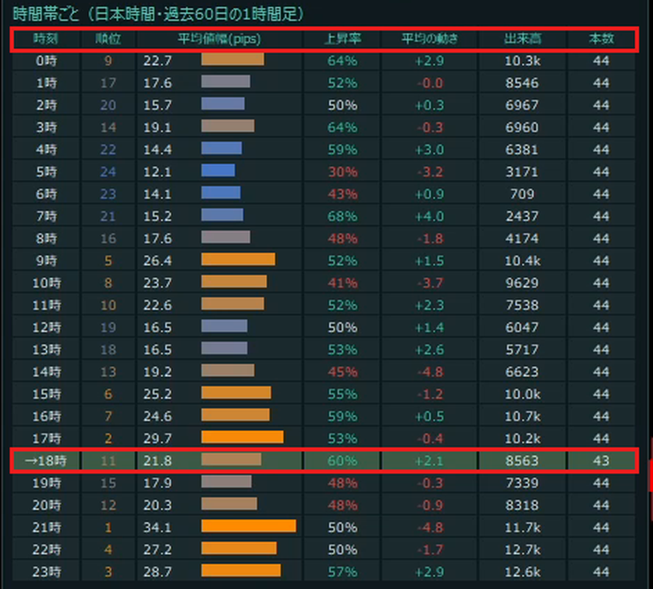Click the 34.1 pips value at 21時
Screen dimensions: 653x589
point(157,527)
